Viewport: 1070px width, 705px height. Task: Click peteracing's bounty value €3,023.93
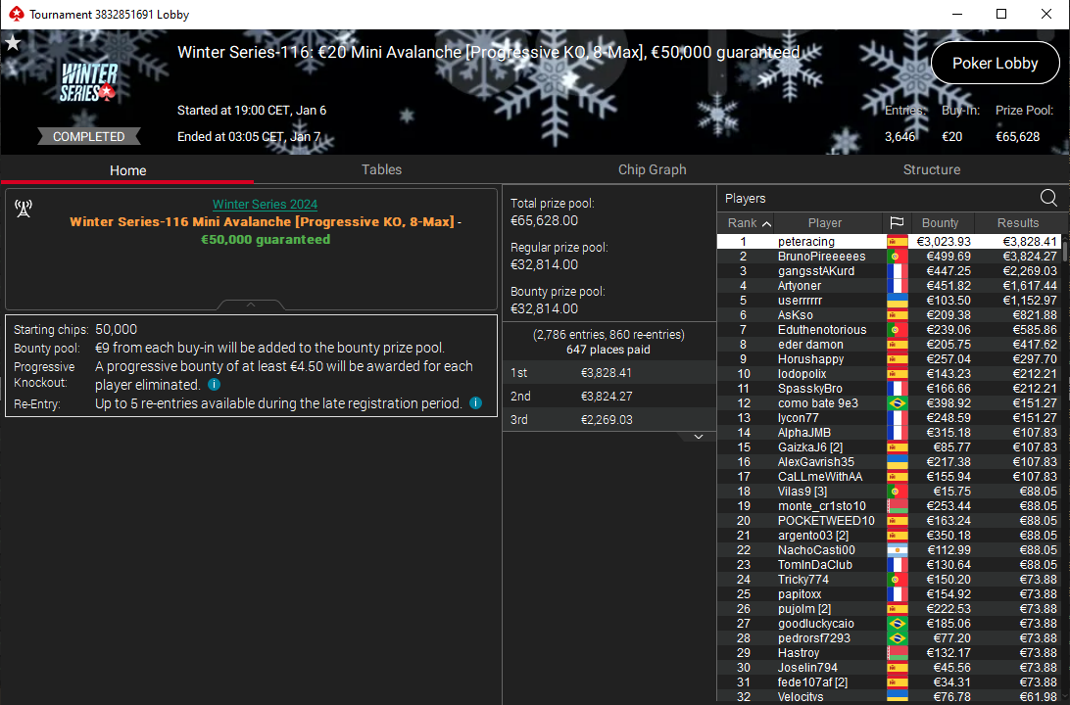(943, 241)
